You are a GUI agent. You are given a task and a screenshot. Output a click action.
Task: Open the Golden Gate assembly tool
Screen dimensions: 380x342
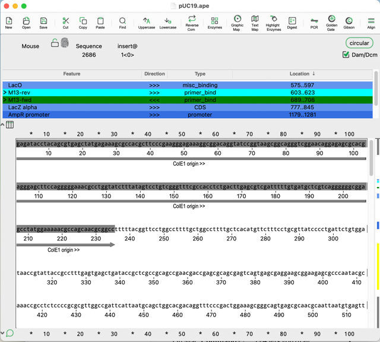click(331, 23)
